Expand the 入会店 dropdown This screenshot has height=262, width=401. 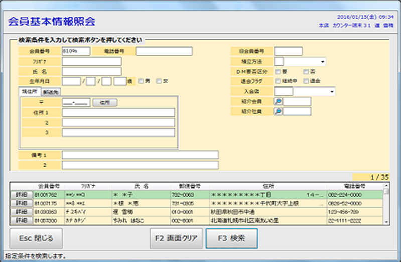[332, 92]
